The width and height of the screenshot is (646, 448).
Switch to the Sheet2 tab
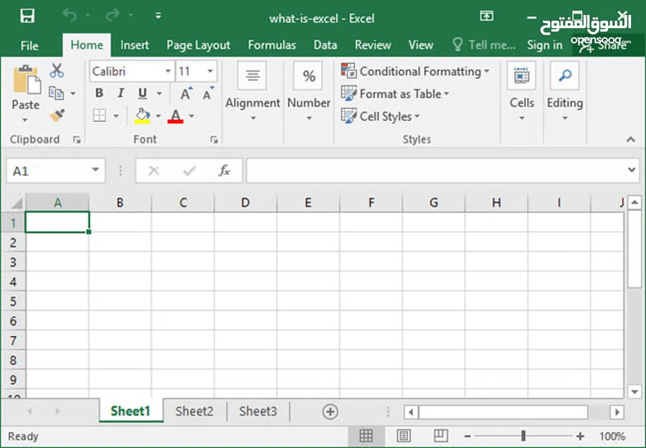point(195,411)
